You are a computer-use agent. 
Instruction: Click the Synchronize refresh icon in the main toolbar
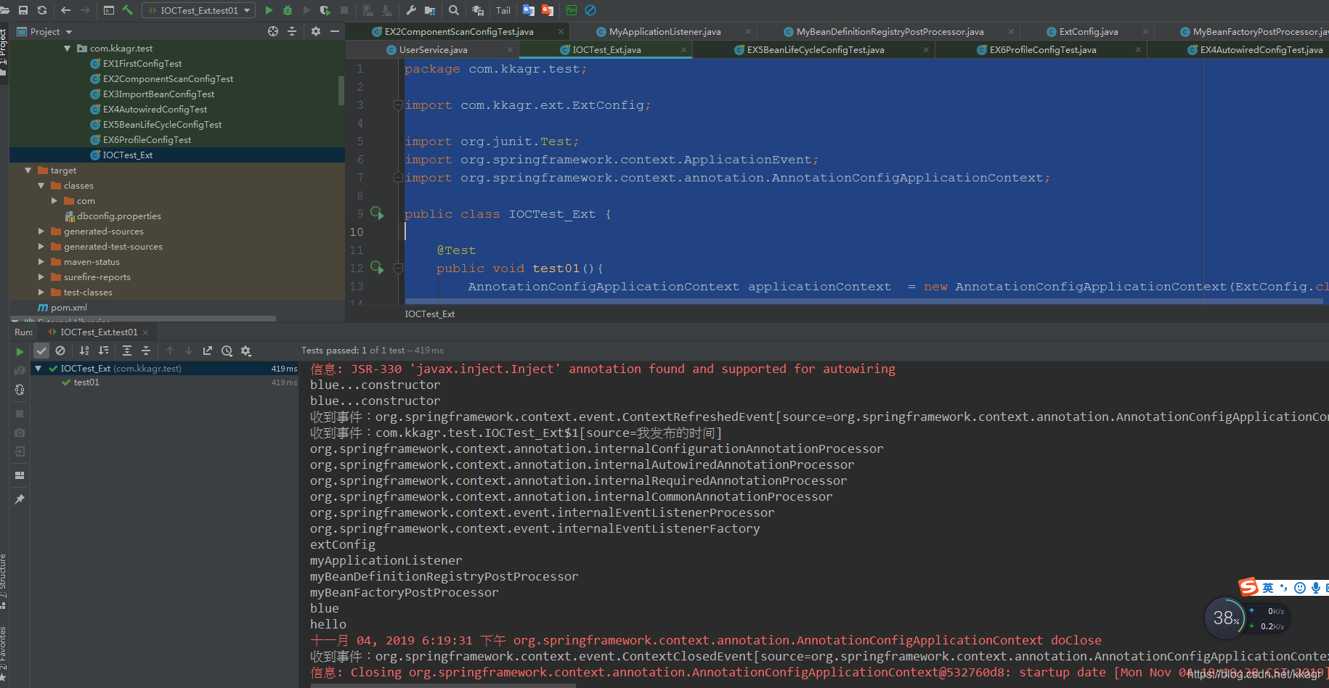[41, 10]
